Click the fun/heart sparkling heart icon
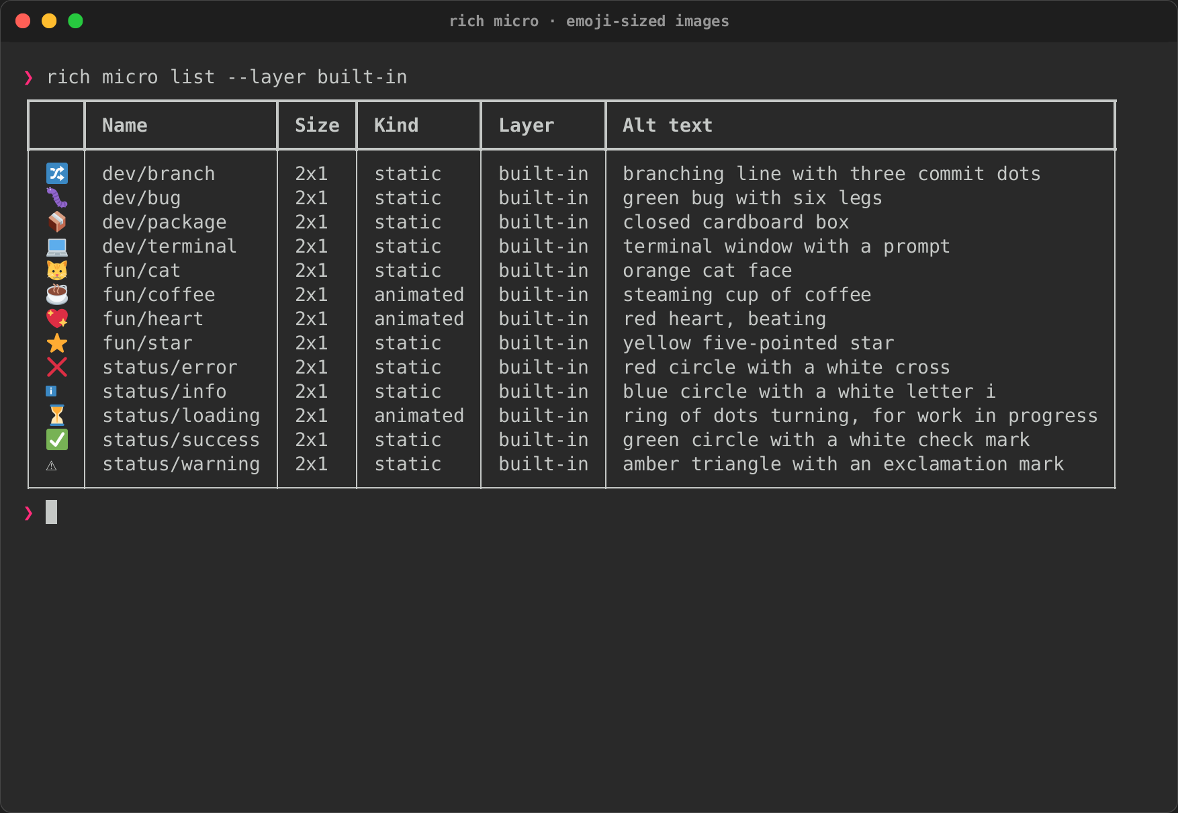1178x813 pixels. [57, 318]
